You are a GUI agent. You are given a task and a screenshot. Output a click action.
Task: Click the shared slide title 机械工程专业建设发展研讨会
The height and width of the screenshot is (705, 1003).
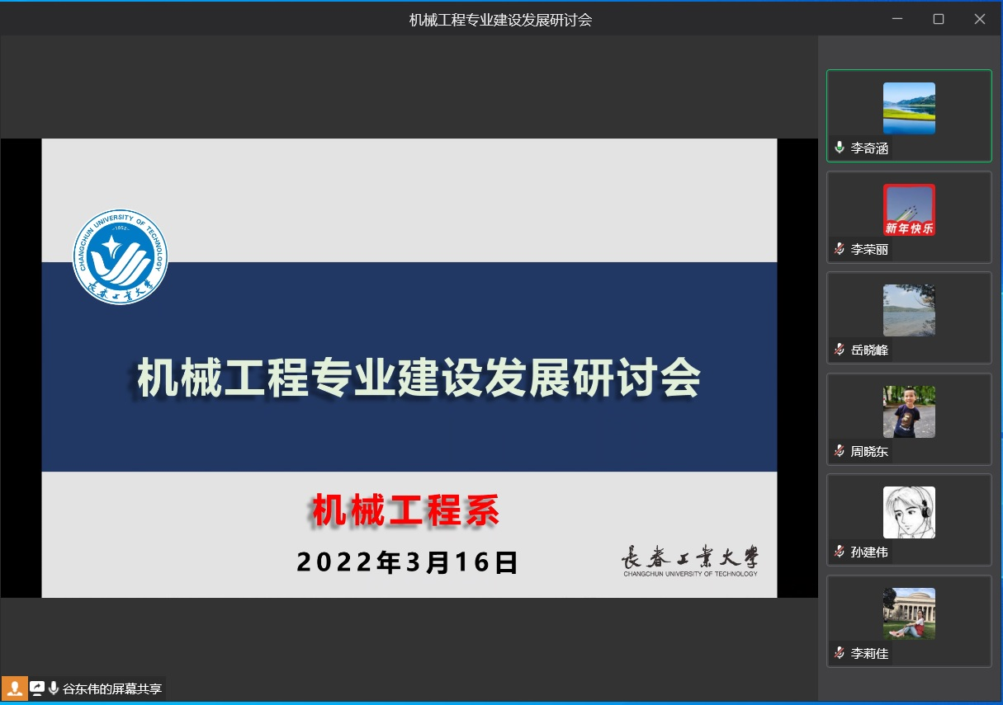(x=419, y=378)
